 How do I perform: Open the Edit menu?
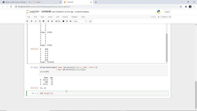tap(35, 17)
